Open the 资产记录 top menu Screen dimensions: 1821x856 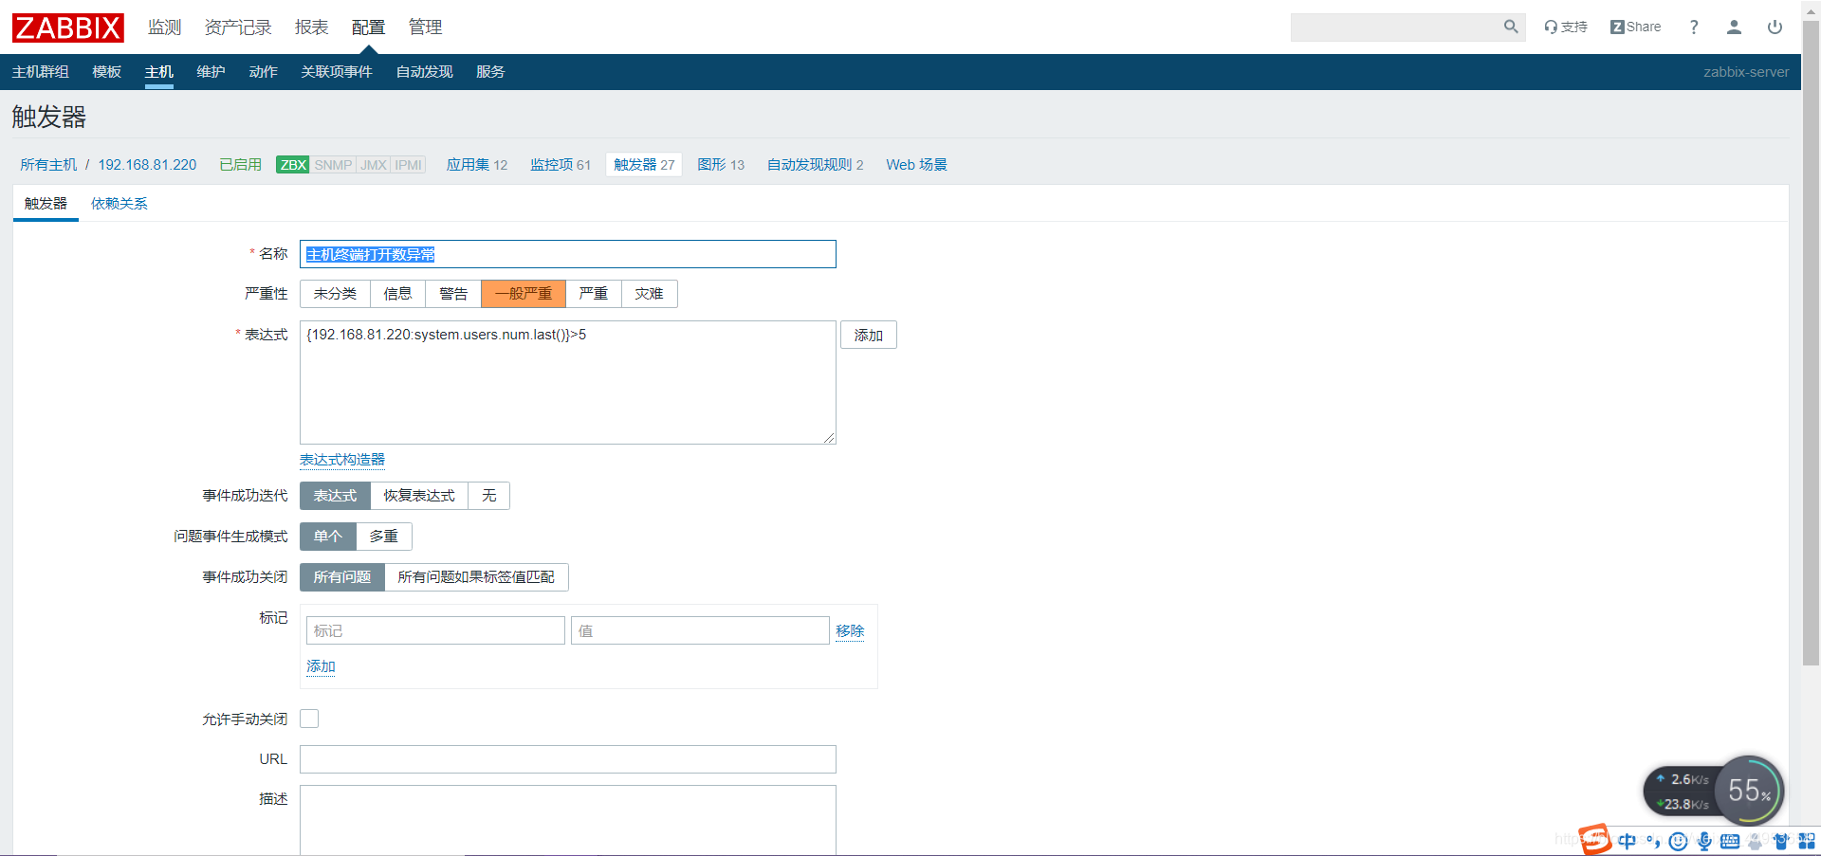238,27
